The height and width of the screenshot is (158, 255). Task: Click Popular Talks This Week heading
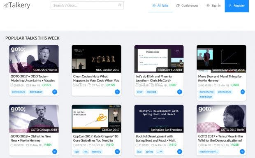[x=32, y=38]
